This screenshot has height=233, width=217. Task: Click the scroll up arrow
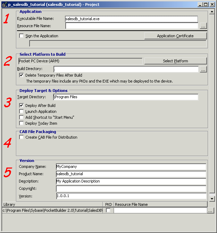pos(212,11)
